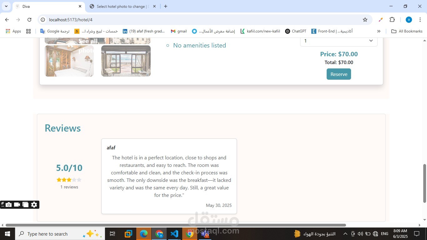This screenshot has height=240, width=427.
Task: Open the Extensions puzzle icon
Action: [392, 20]
